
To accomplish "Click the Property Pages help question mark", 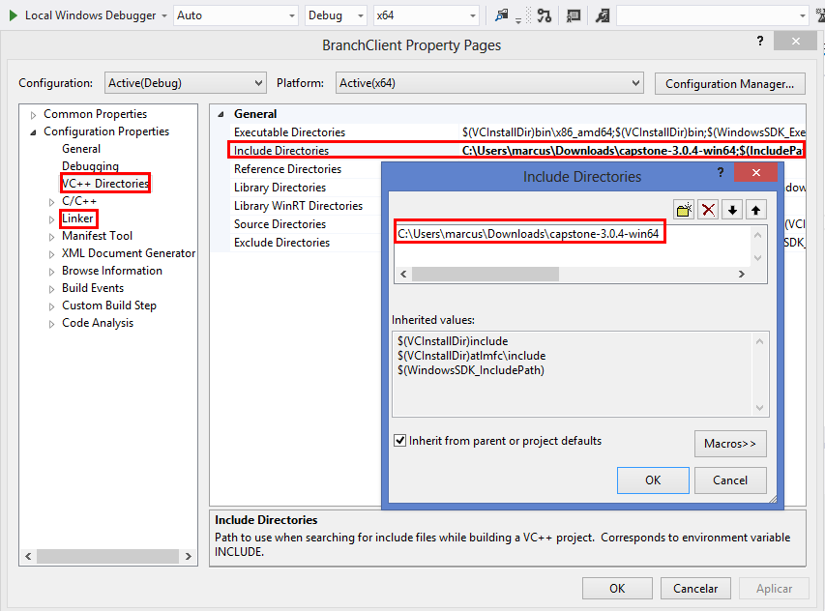I will pyautogui.click(x=760, y=41).
